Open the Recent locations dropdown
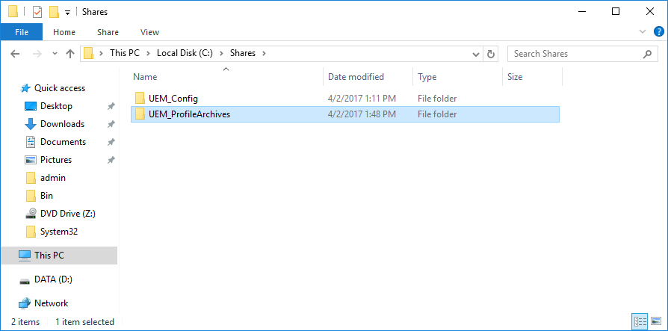Screen dimensions: 668x331 pos(55,54)
